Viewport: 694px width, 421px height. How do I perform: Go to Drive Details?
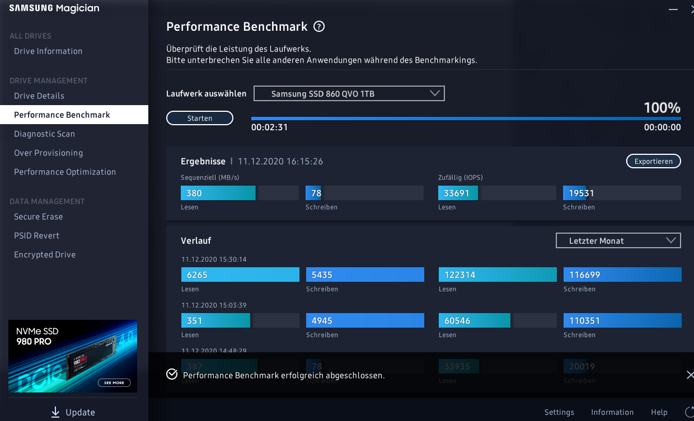[x=39, y=96]
